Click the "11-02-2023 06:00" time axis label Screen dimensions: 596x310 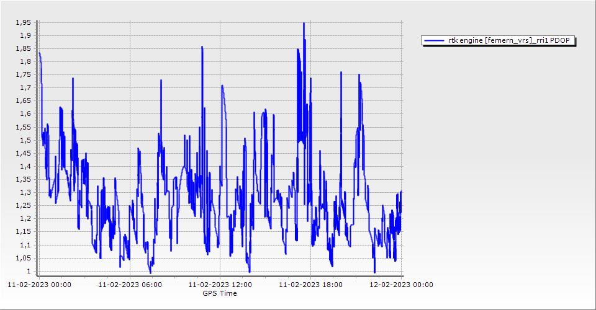pyautogui.click(x=130, y=285)
